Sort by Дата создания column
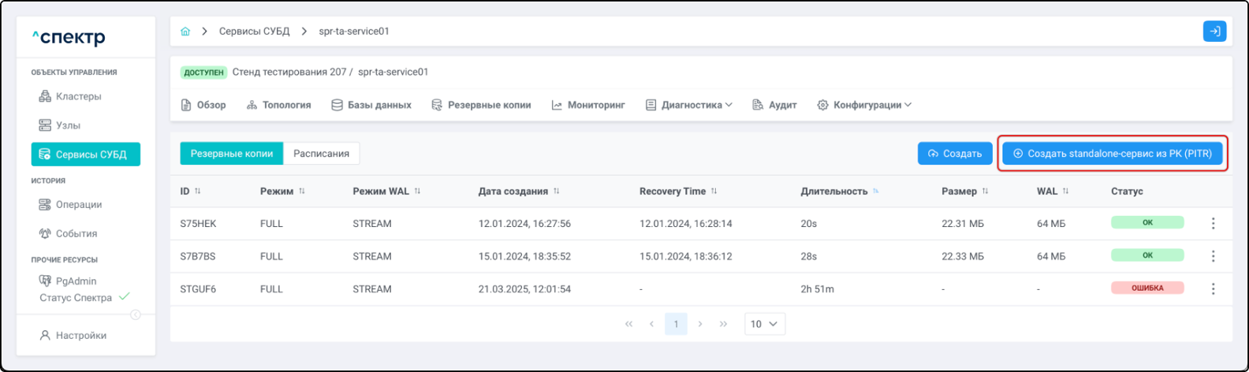Image resolution: width=1249 pixels, height=372 pixels. tap(556, 192)
